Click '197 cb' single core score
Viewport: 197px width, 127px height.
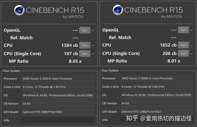point(71,54)
